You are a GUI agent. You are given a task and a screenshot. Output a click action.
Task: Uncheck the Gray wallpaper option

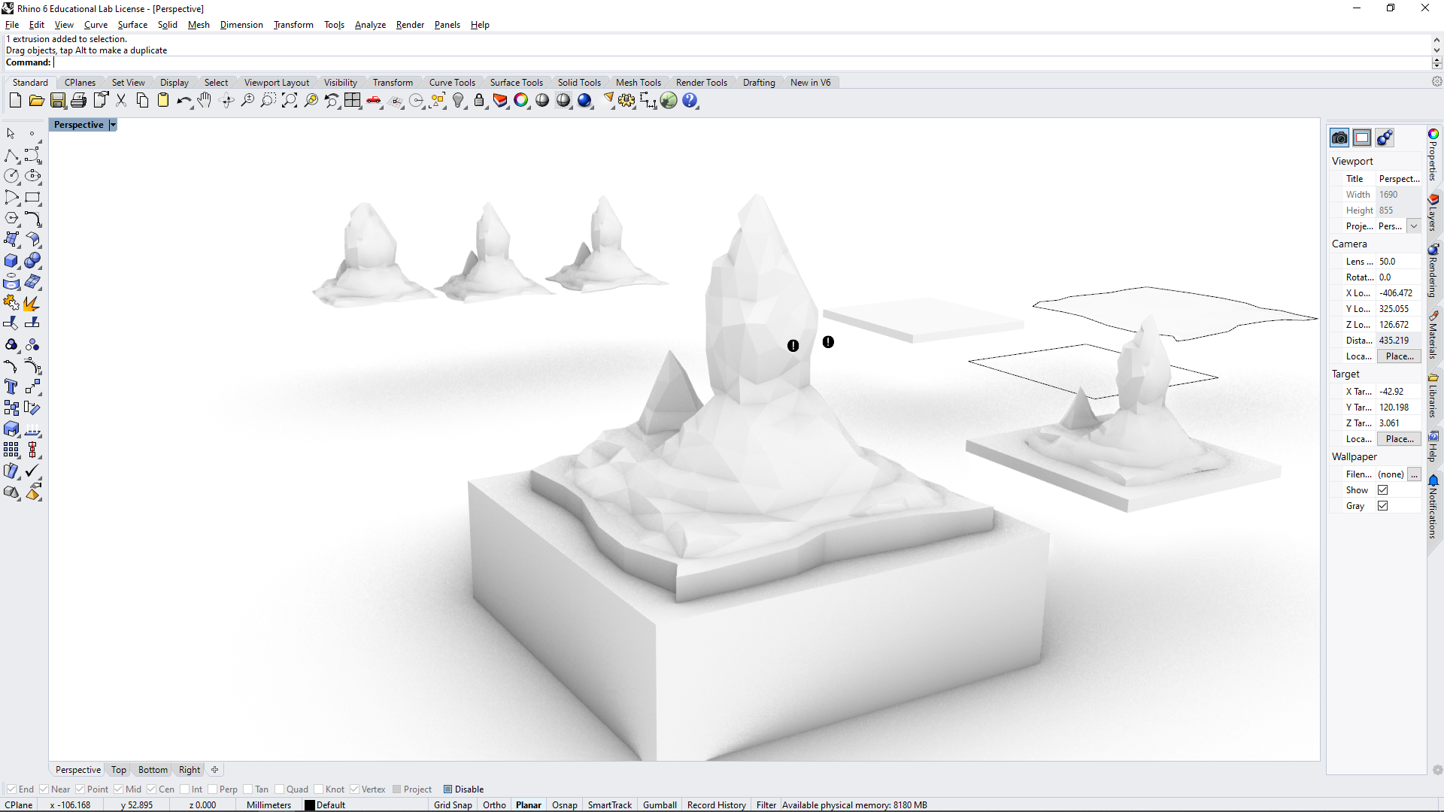(1384, 505)
